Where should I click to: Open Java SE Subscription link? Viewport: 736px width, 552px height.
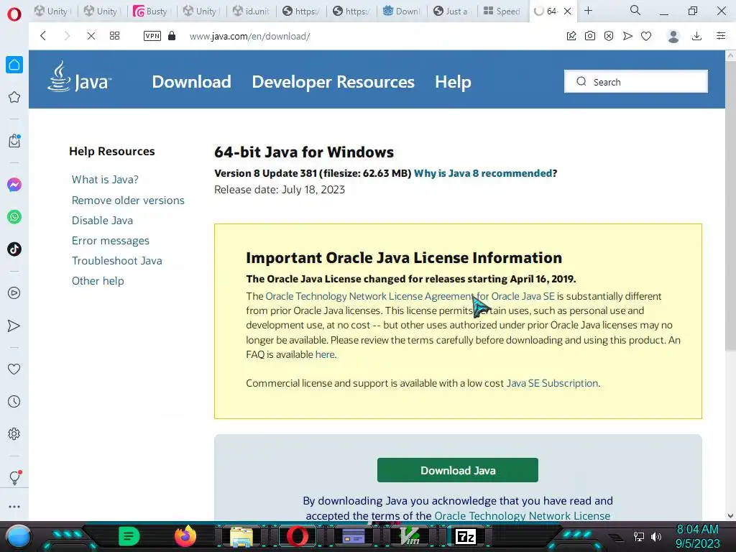(552, 383)
